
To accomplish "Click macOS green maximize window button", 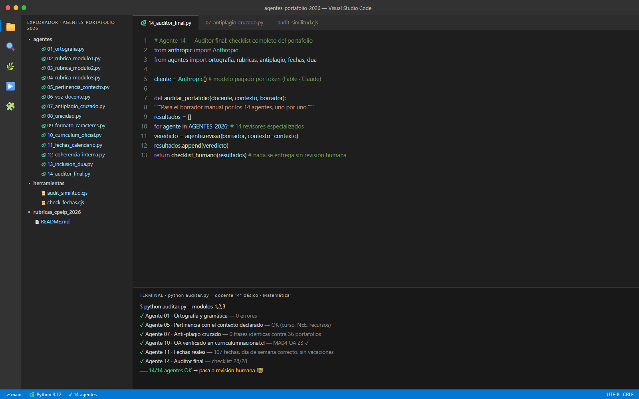I will point(24,8).
